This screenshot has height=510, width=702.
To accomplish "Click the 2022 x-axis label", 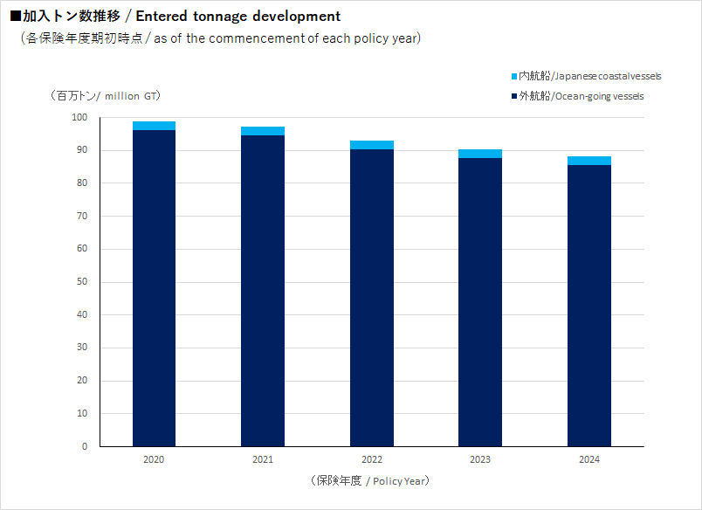I will pyautogui.click(x=372, y=459).
